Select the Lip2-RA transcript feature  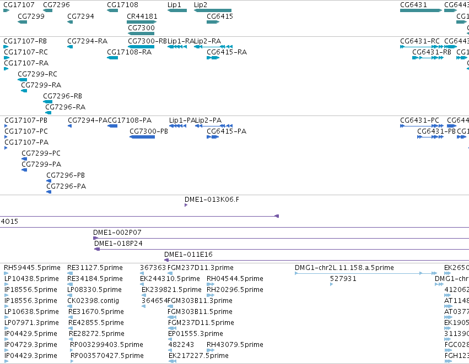coord(213,47)
